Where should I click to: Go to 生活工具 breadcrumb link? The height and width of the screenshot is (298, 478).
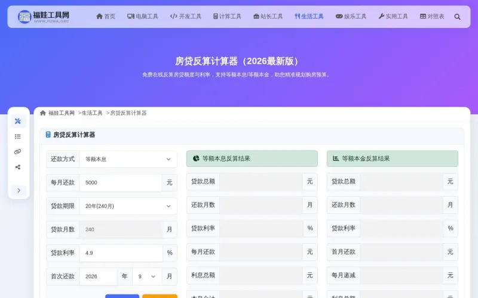tap(92, 113)
